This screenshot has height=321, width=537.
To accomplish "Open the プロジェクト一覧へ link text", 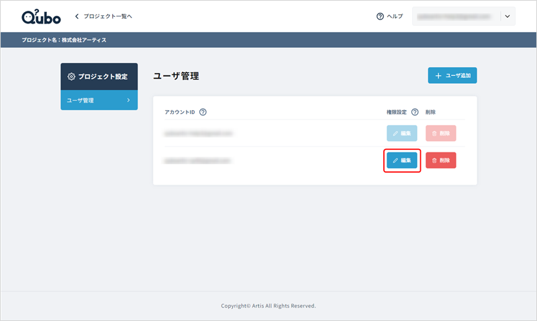I will click(108, 16).
